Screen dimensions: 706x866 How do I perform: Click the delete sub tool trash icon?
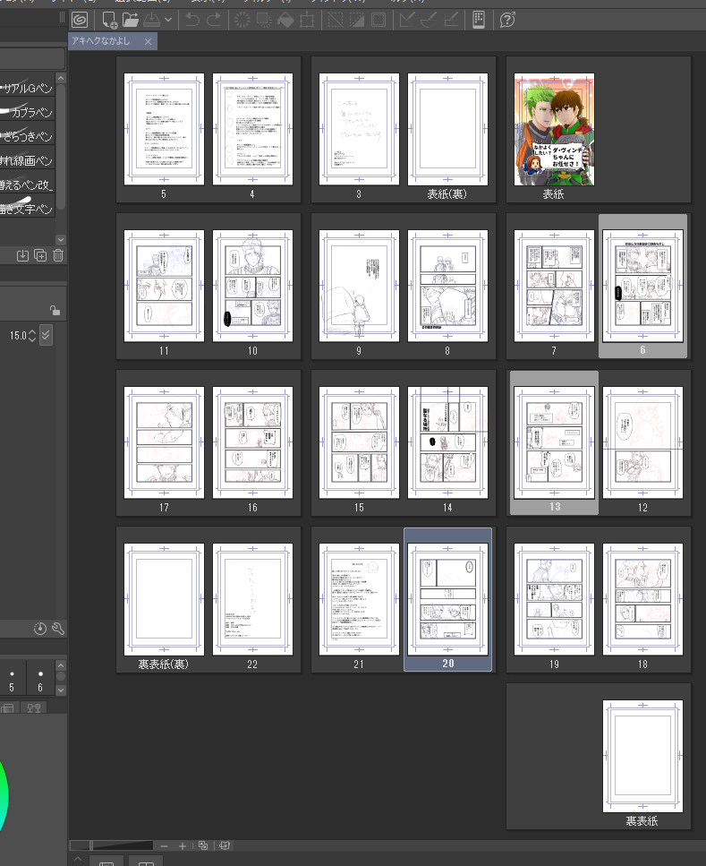(58, 255)
